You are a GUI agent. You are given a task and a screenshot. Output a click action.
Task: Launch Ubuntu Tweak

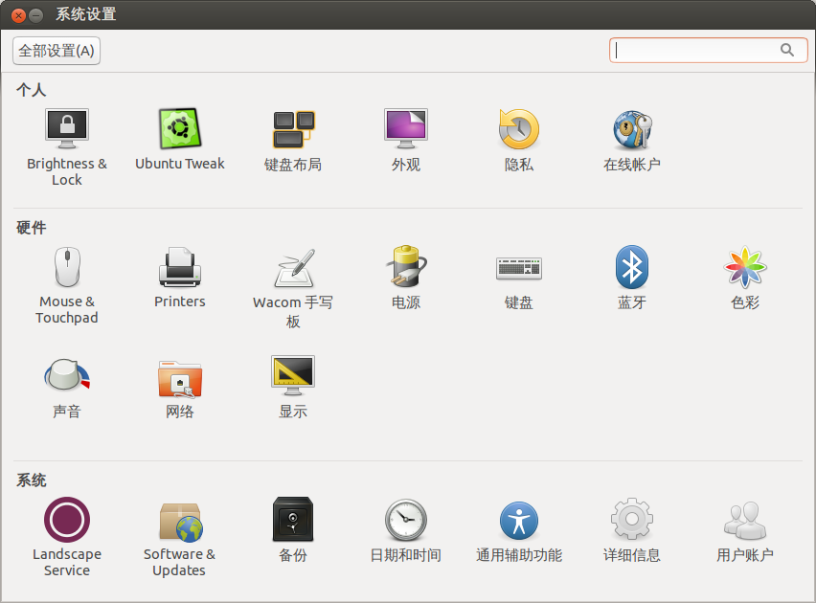pyautogui.click(x=179, y=139)
